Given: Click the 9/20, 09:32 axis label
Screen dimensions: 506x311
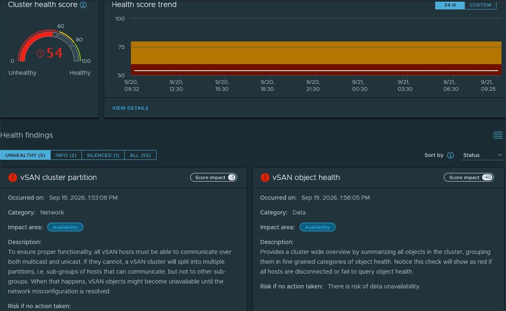Looking at the screenshot, I should 132,85.
